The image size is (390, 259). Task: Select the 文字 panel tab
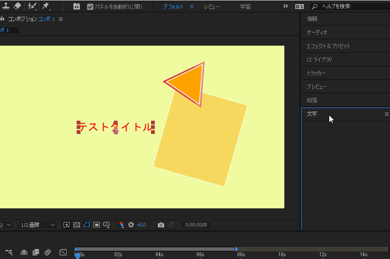coord(312,114)
